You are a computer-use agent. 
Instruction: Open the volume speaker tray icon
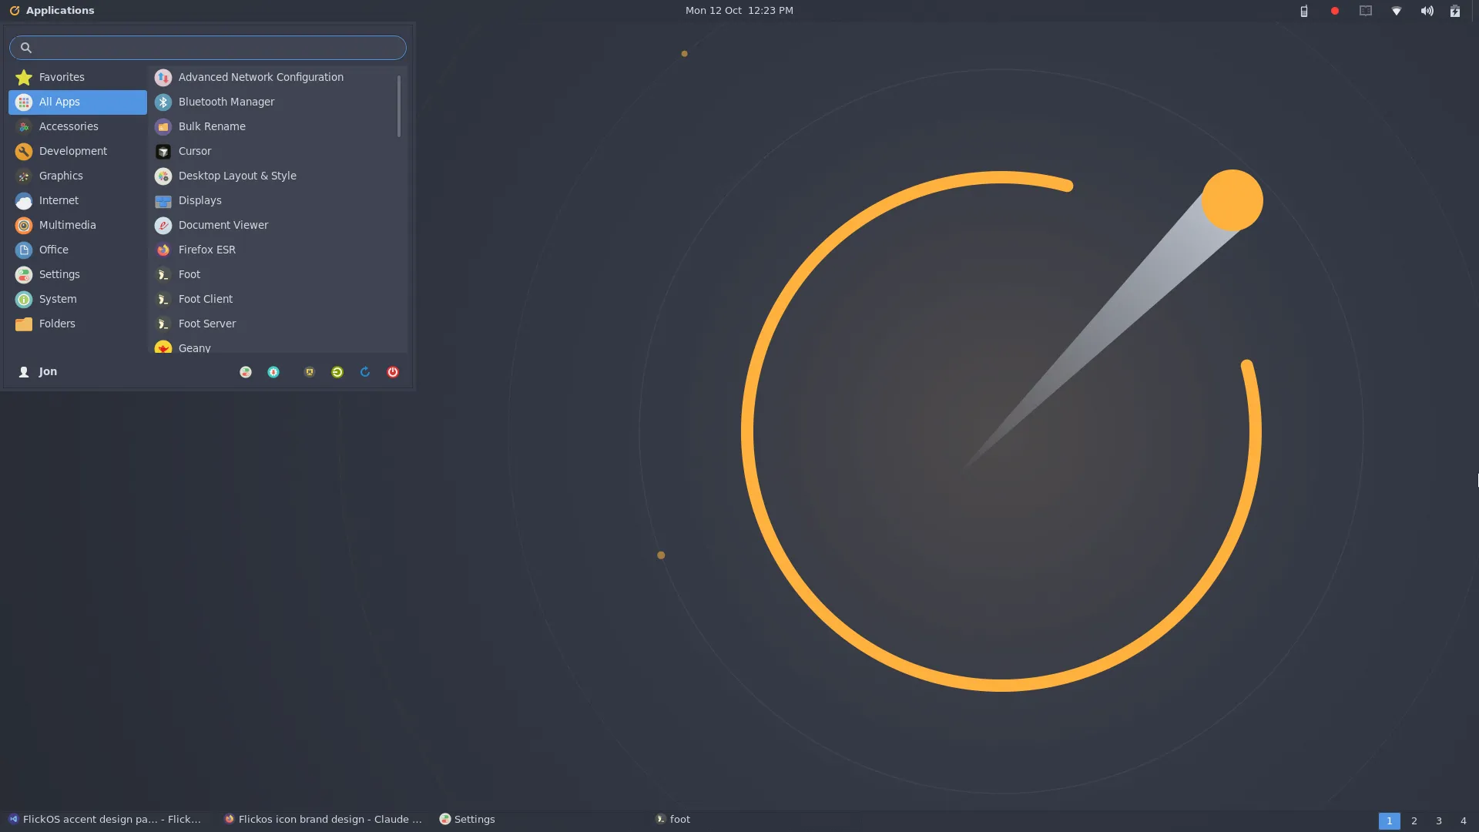tap(1427, 11)
